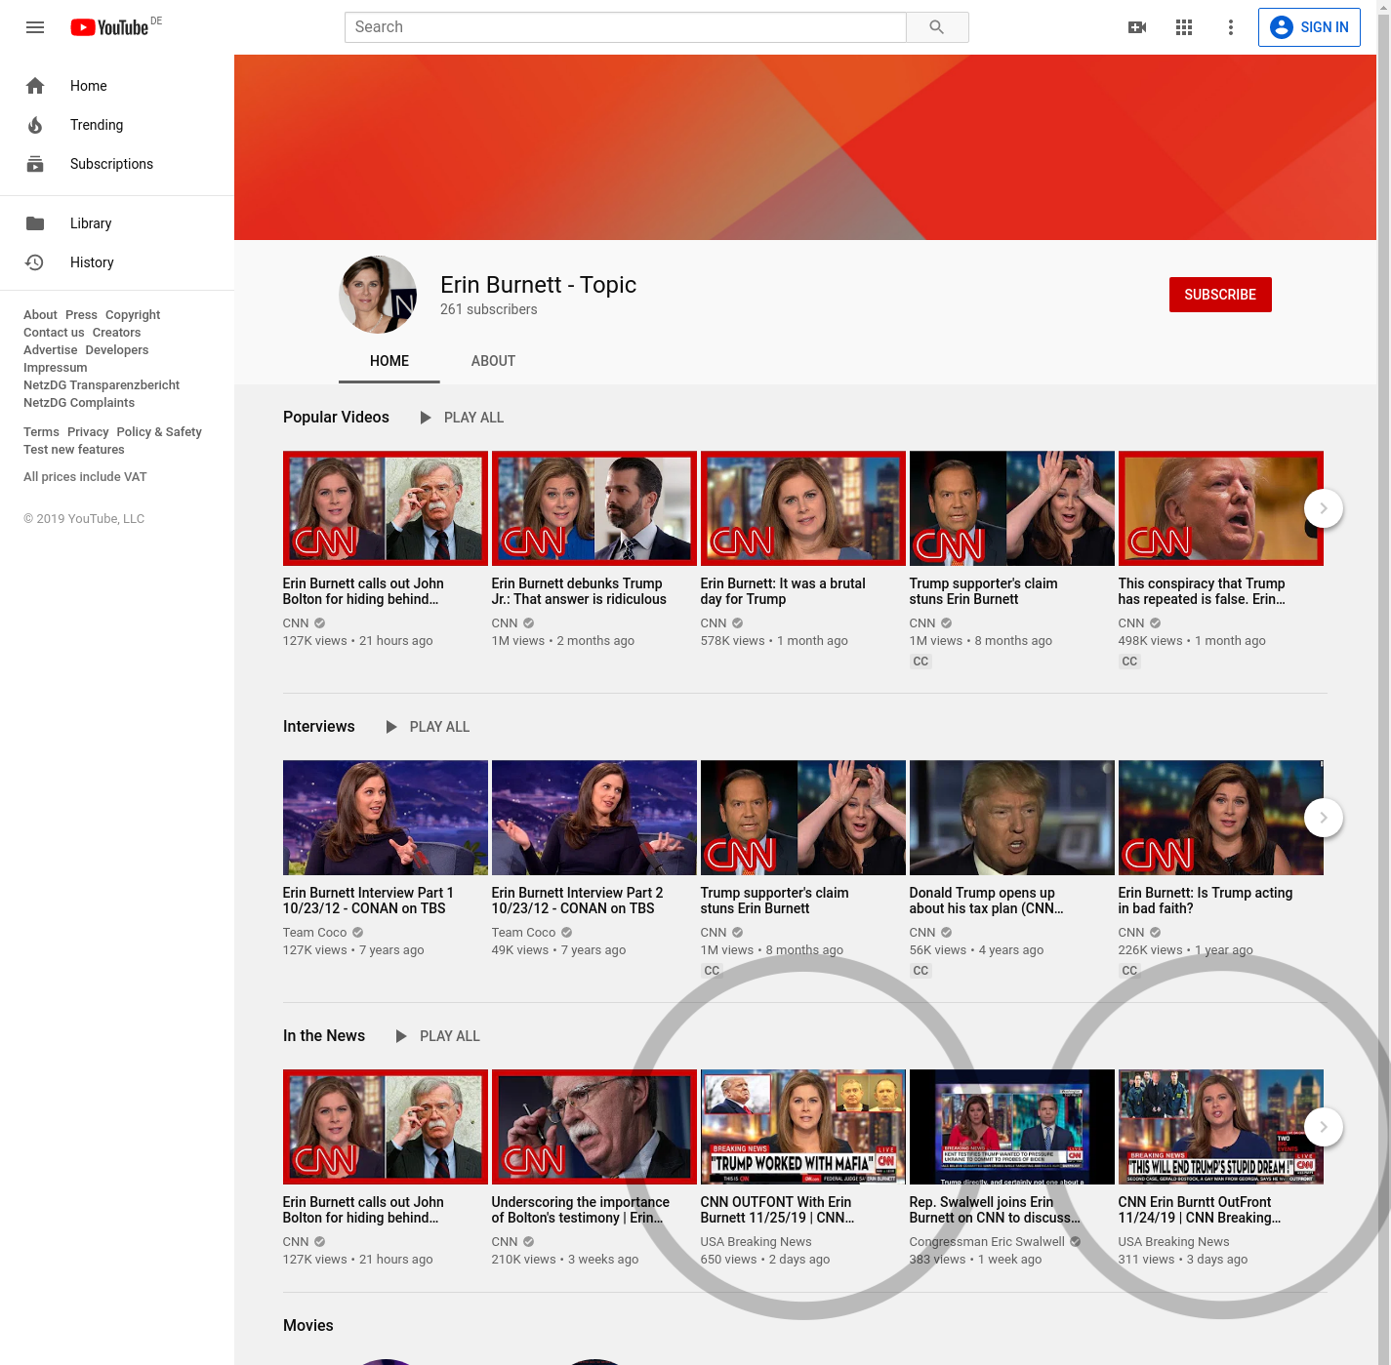Click PLAY ALL for In the News

click(449, 1036)
